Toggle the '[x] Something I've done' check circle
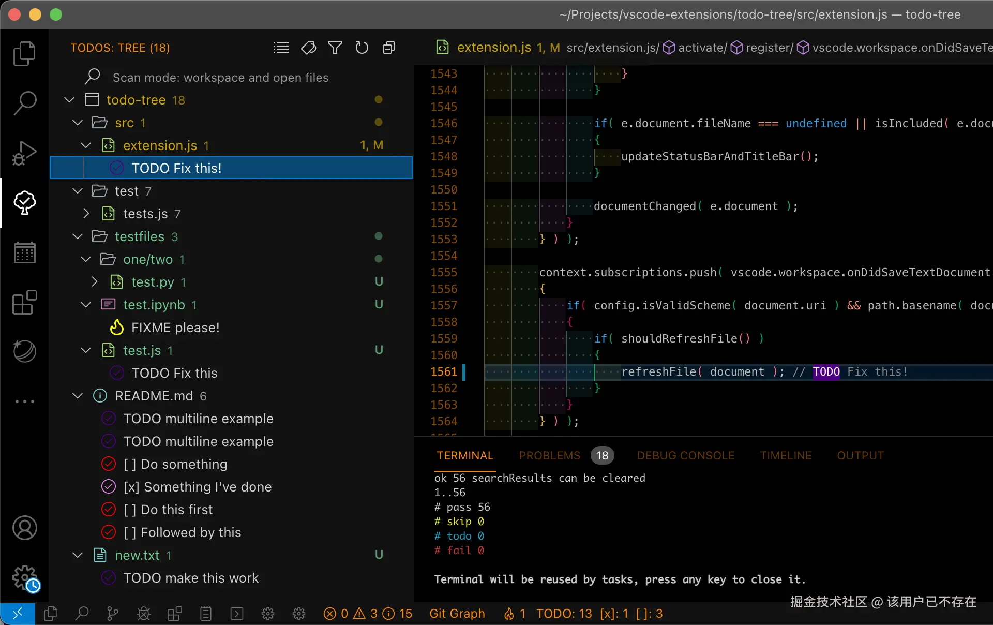 109,487
